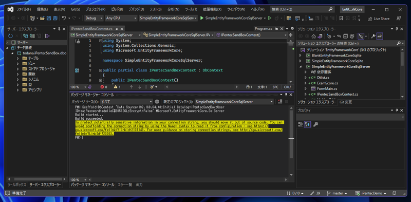The width and height of the screenshot is (411, 202).
Task: Open the feedback icon beside Live Share
Action: coord(399,19)
